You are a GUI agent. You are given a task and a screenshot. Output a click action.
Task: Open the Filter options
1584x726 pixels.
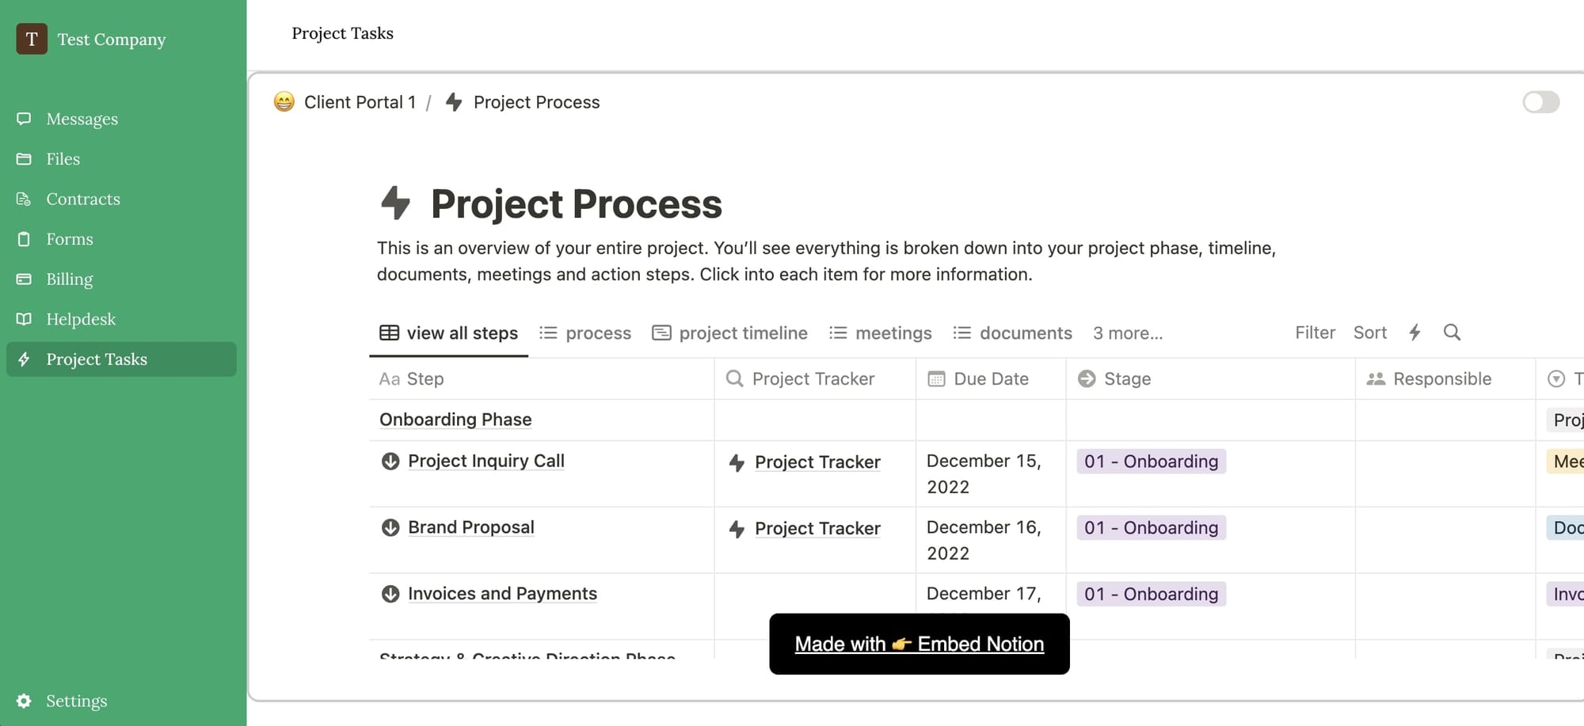1315,333
